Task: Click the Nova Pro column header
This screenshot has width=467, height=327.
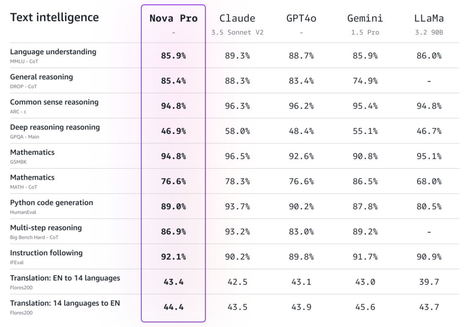Action: pyautogui.click(x=173, y=19)
